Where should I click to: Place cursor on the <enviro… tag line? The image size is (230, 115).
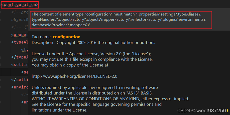tap(20, 87)
